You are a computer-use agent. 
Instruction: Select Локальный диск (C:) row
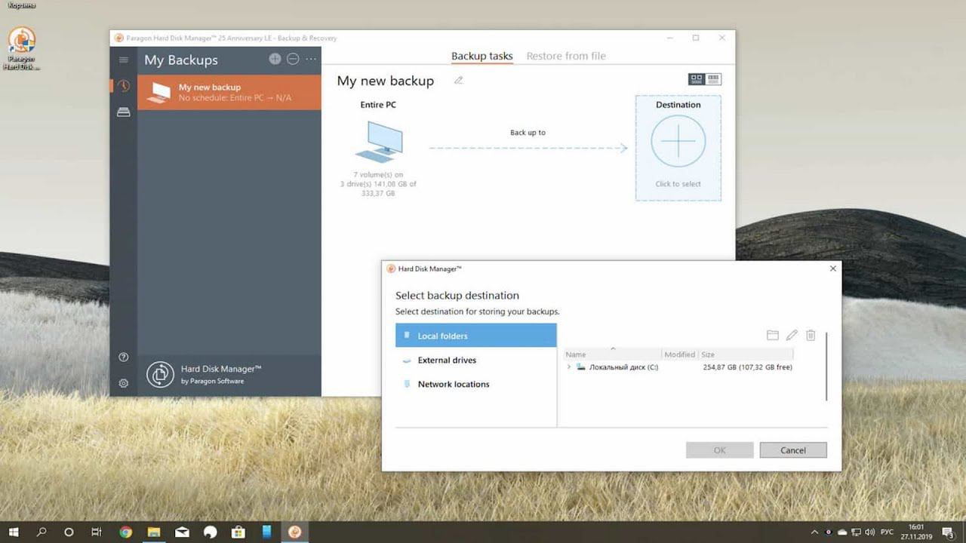pyautogui.click(x=678, y=367)
